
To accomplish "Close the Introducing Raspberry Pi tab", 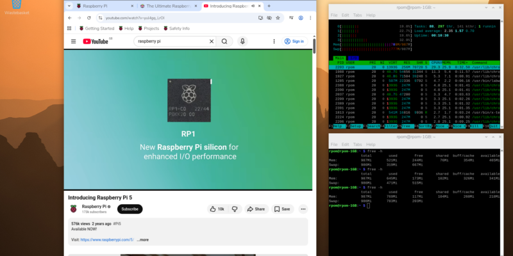I will coord(260,6).
